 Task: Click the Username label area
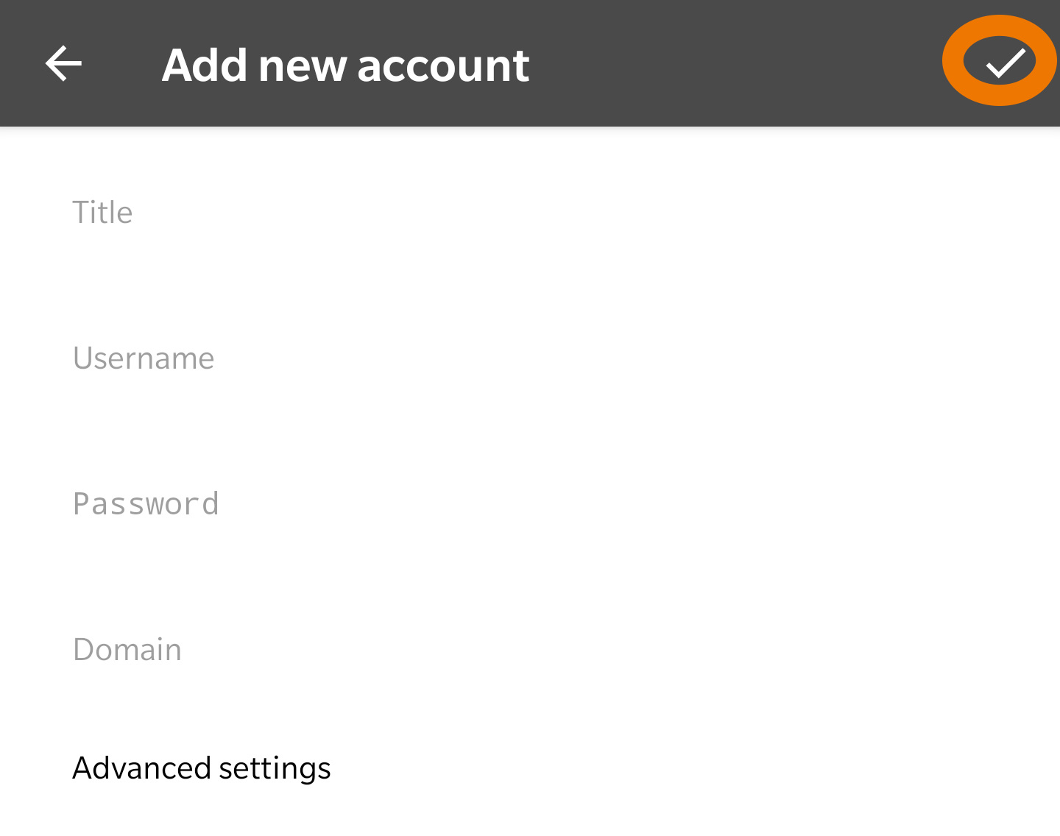tap(143, 358)
